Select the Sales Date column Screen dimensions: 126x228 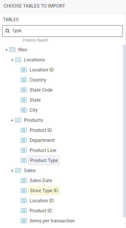(41, 181)
